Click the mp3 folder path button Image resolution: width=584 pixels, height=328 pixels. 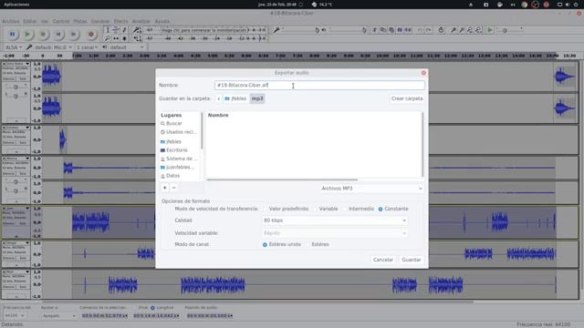257,98
